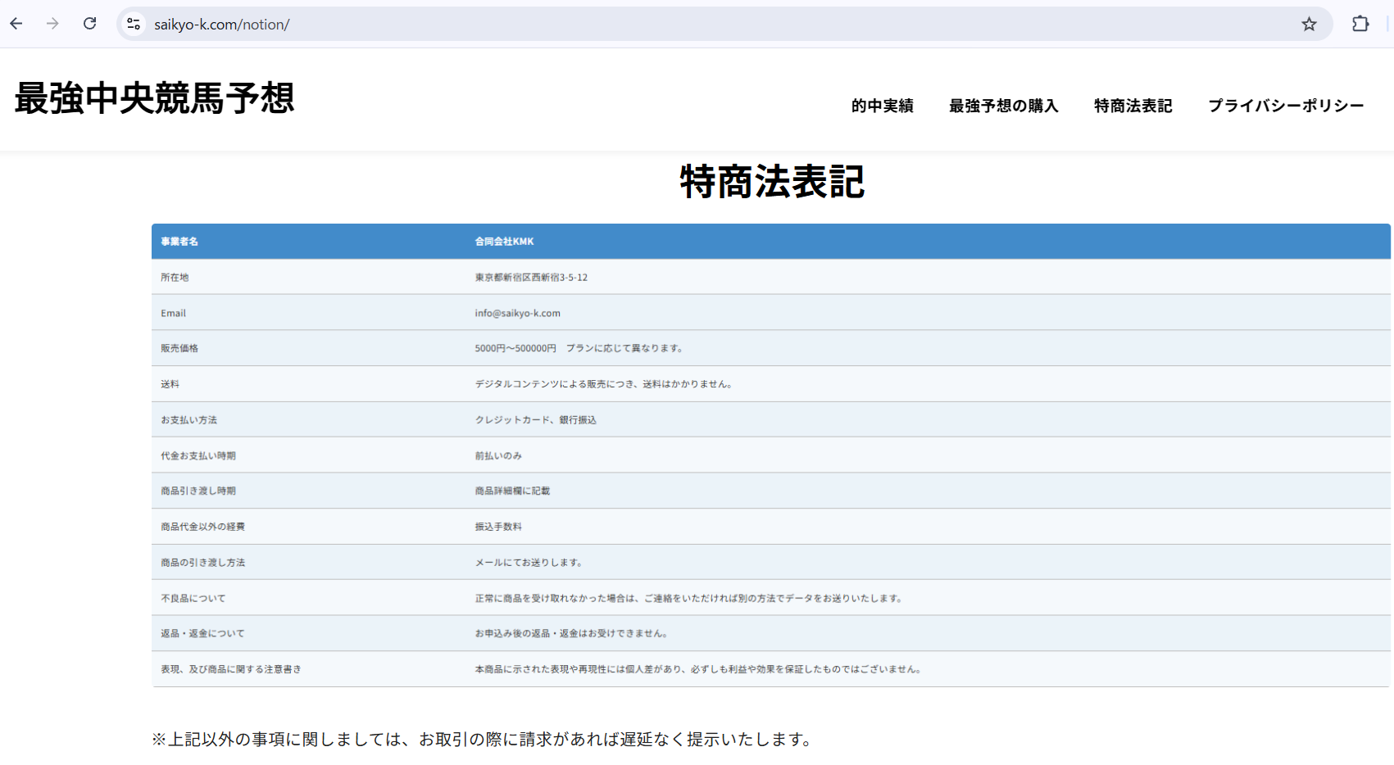Viewport: 1394px width, 765px height.
Task: Click the 合同会社KMK header cell
Action: point(504,242)
